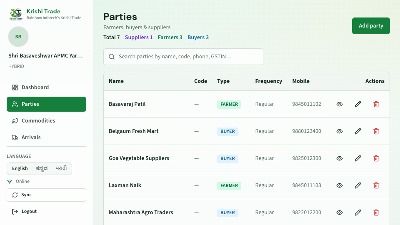Go to Commodities in sidebar

pyautogui.click(x=46, y=121)
